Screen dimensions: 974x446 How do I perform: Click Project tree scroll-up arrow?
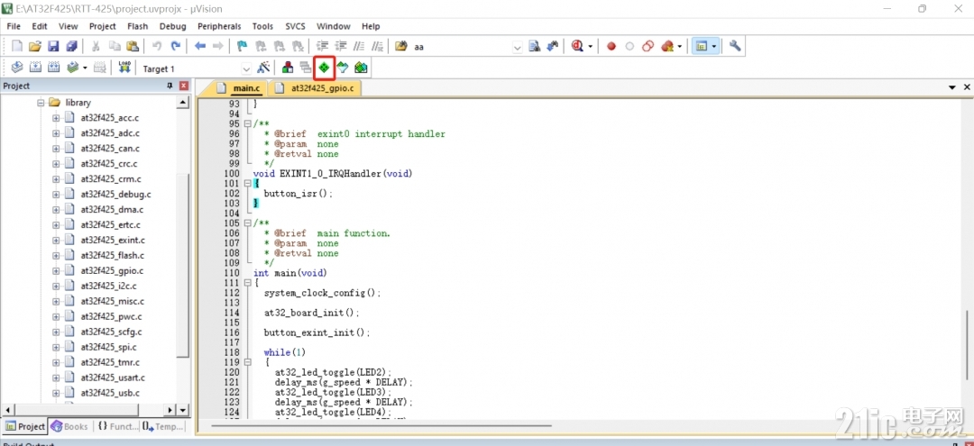(x=182, y=103)
